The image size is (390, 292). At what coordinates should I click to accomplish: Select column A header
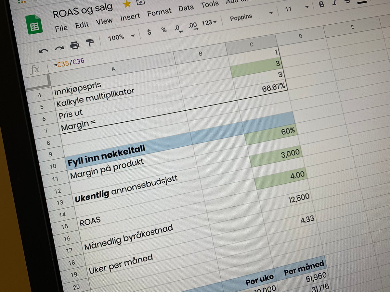click(113, 69)
